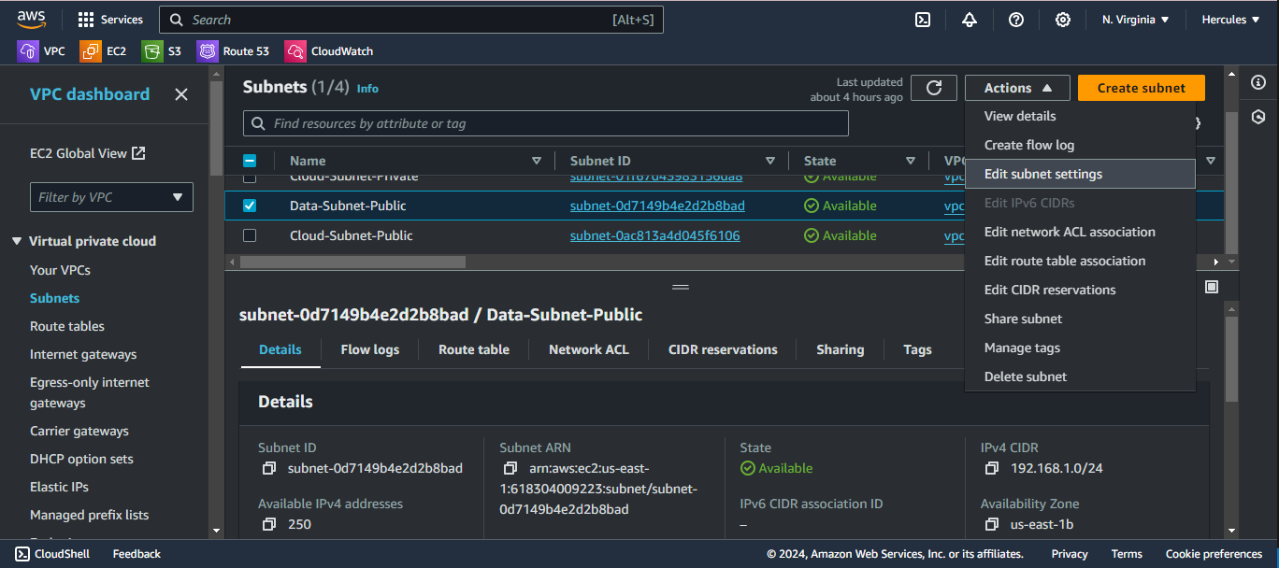
Task: Open the settings gear icon
Action: [x=1063, y=20]
